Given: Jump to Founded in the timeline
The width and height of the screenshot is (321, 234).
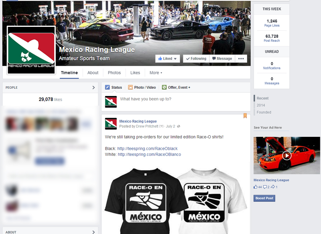Looking at the screenshot, I should 264,112.
